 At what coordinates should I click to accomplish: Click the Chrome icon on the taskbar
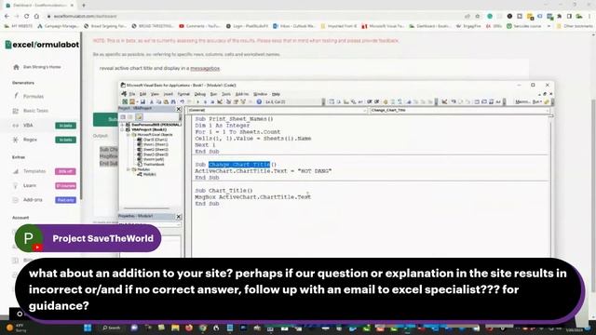click(203, 328)
